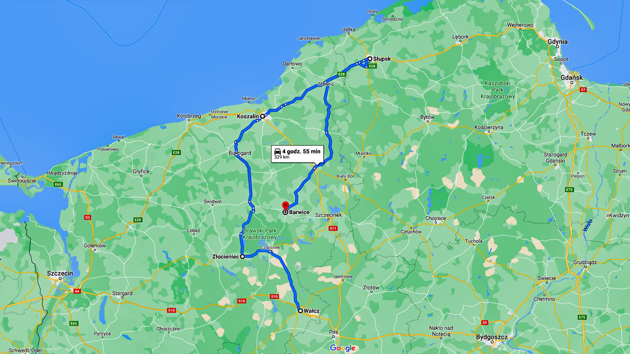Click the Białogard town label on route
This screenshot has height=354, width=630.
[240, 153]
